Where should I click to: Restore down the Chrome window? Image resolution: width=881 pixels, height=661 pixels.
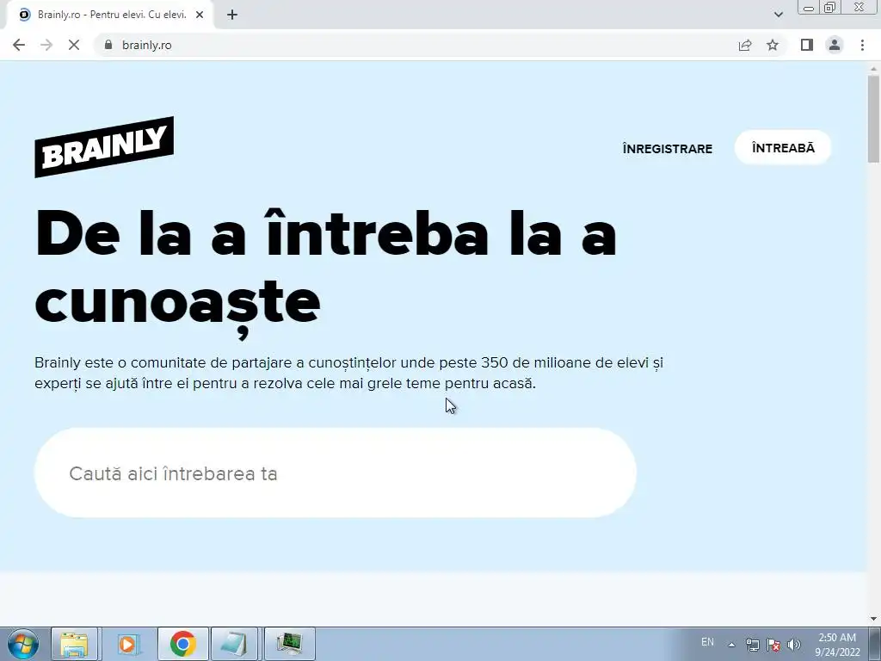830,8
